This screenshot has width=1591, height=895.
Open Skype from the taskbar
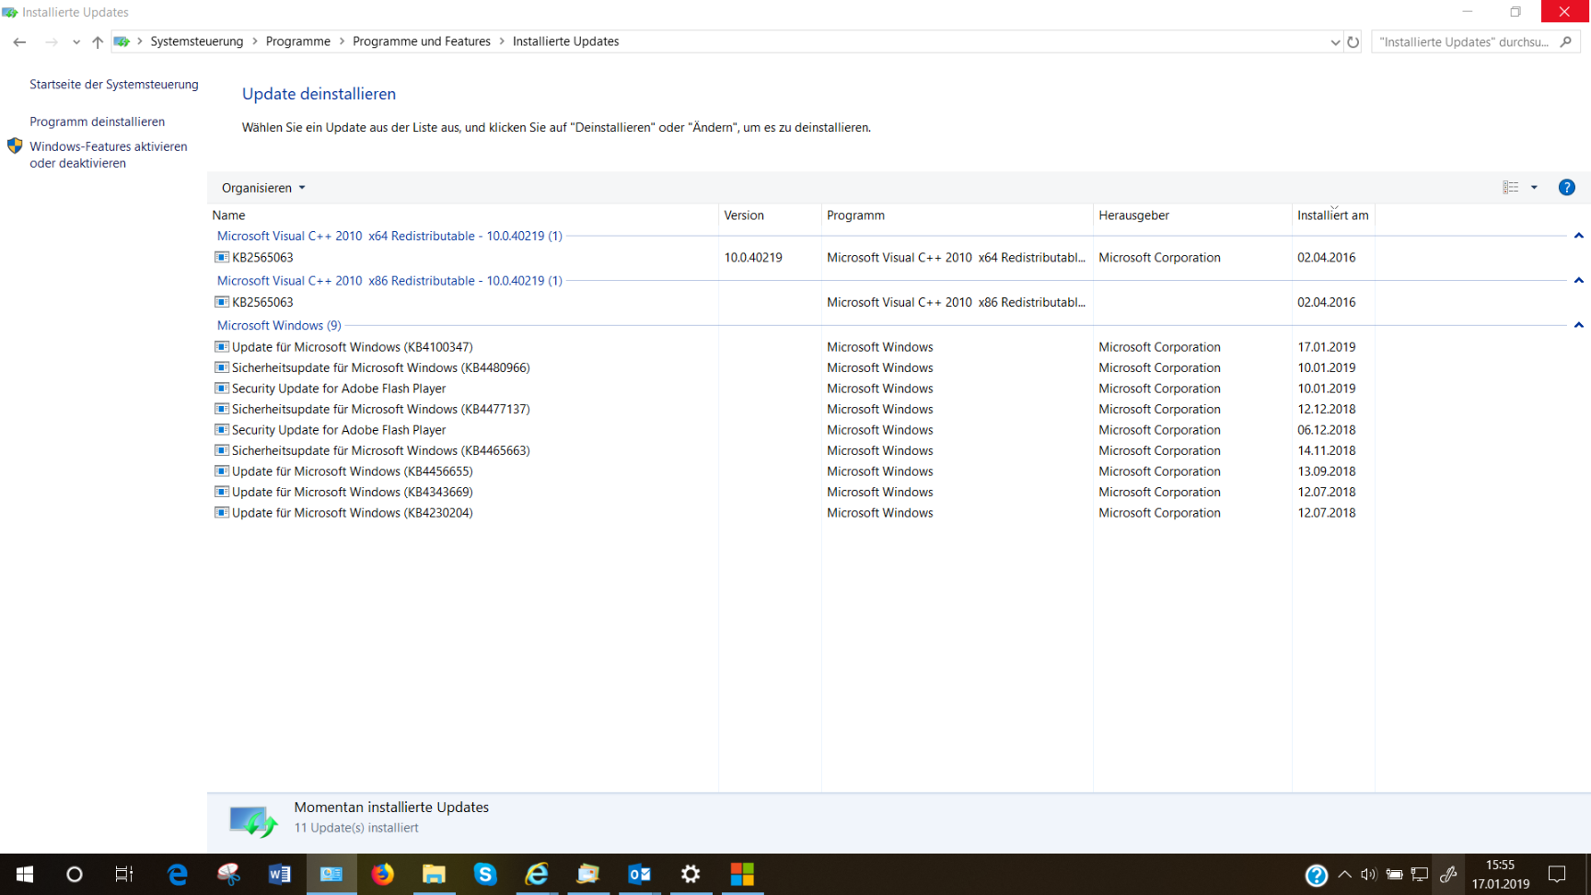click(485, 874)
